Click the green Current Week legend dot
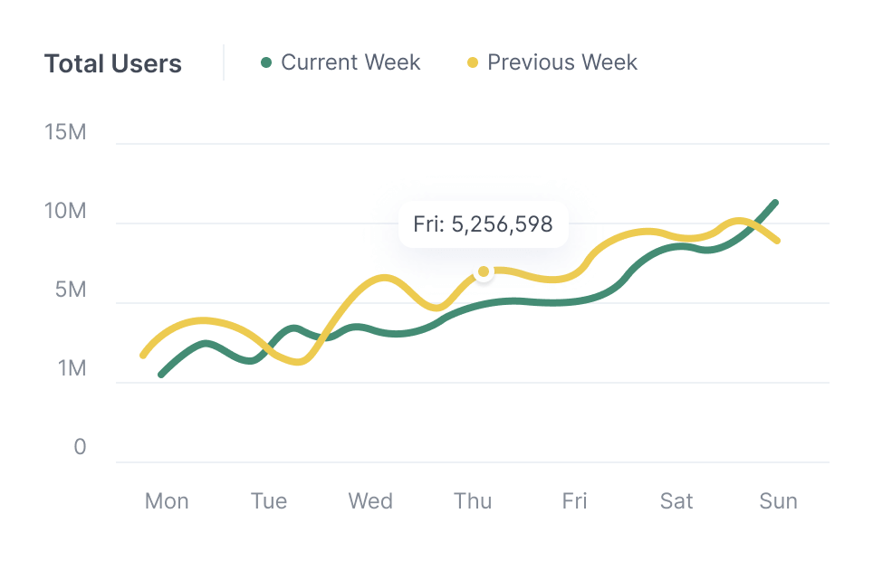 tap(266, 63)
